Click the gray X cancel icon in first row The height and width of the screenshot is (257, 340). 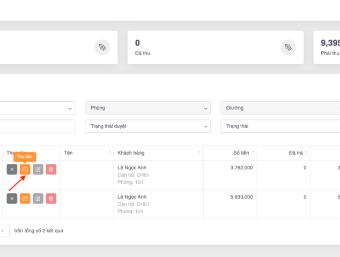tap(12, 169)
